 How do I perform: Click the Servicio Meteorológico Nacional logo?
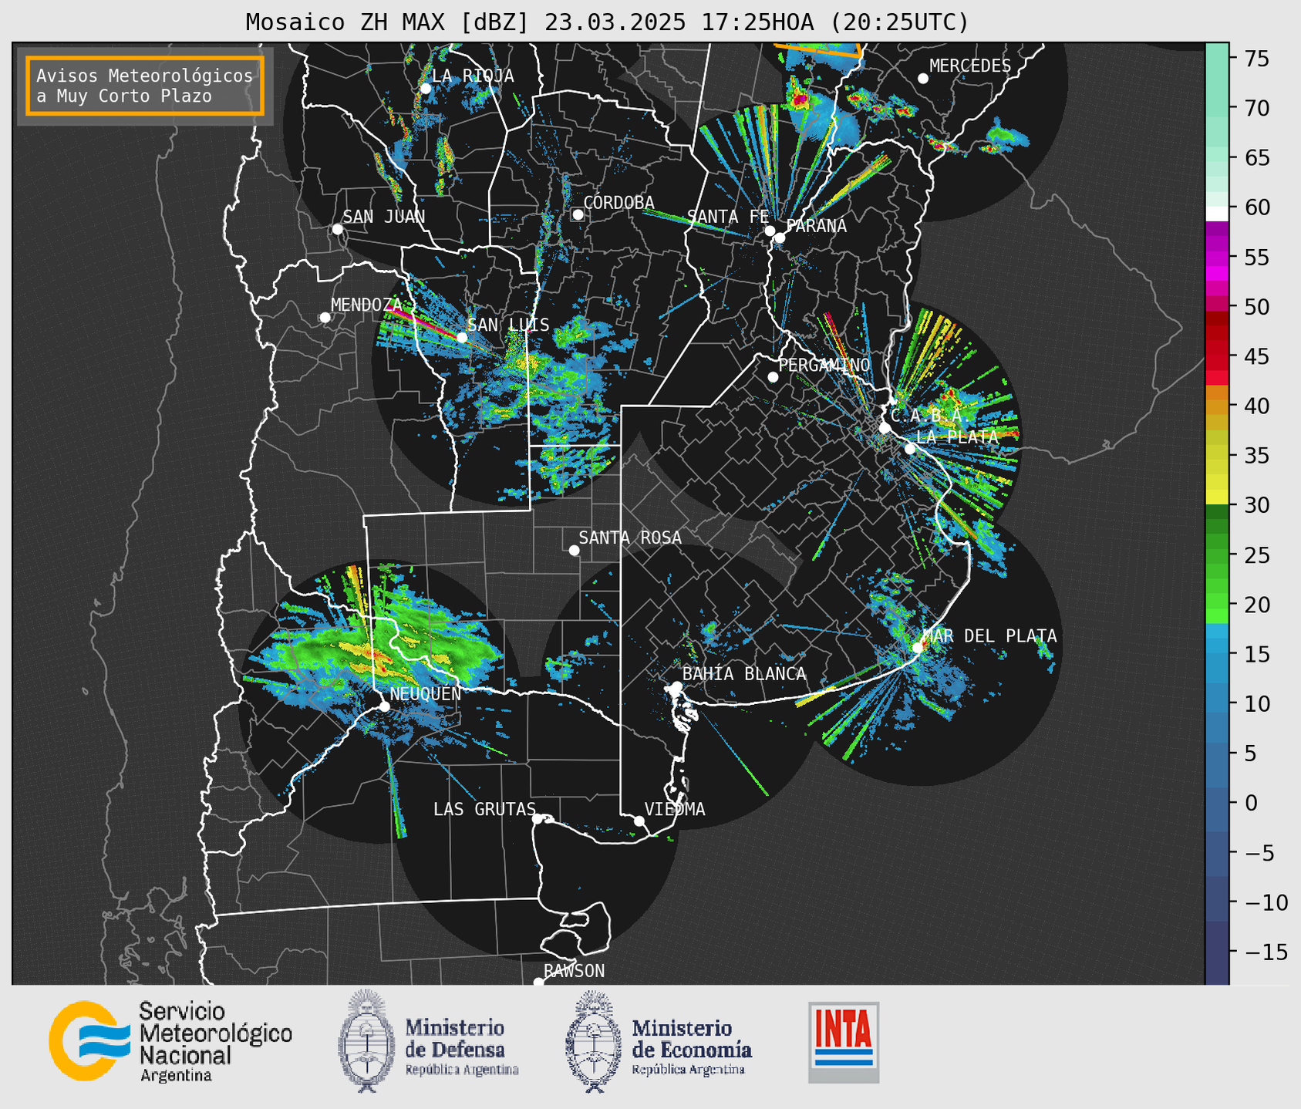click(170, 1041)
